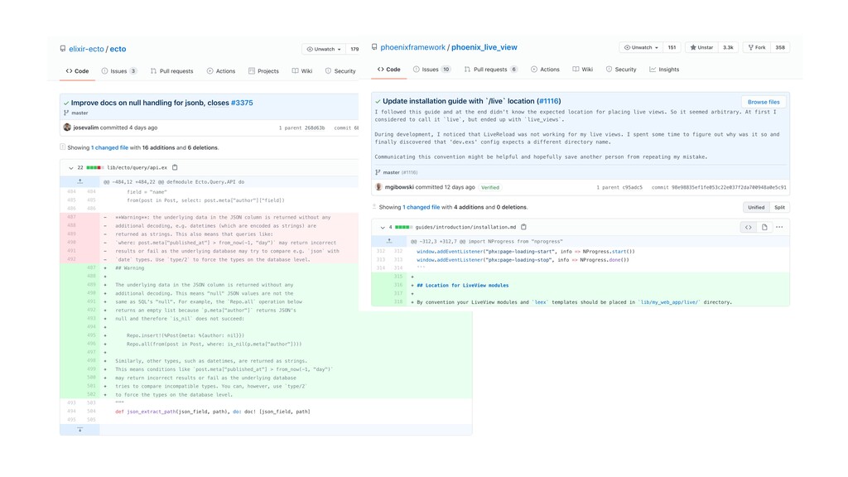Open Unwatch dropdown in phoenix_live_view
This screenshot has height=477, width=848.
point(642,47)
